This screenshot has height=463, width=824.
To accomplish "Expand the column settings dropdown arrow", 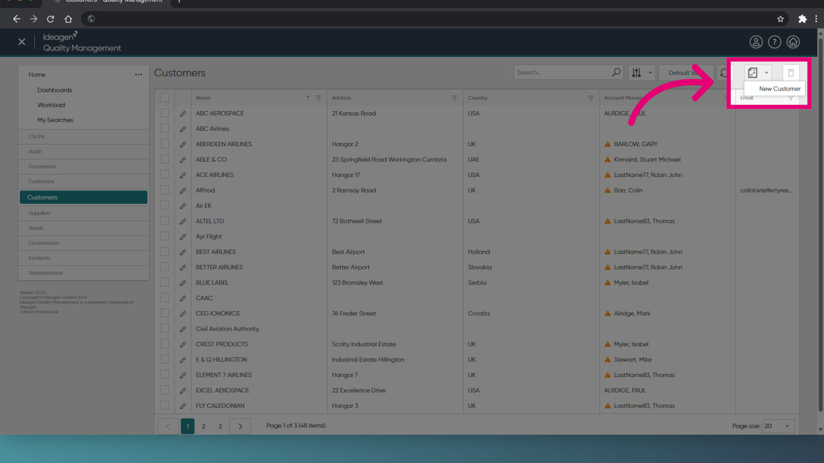I will click(x=650, y=73).
